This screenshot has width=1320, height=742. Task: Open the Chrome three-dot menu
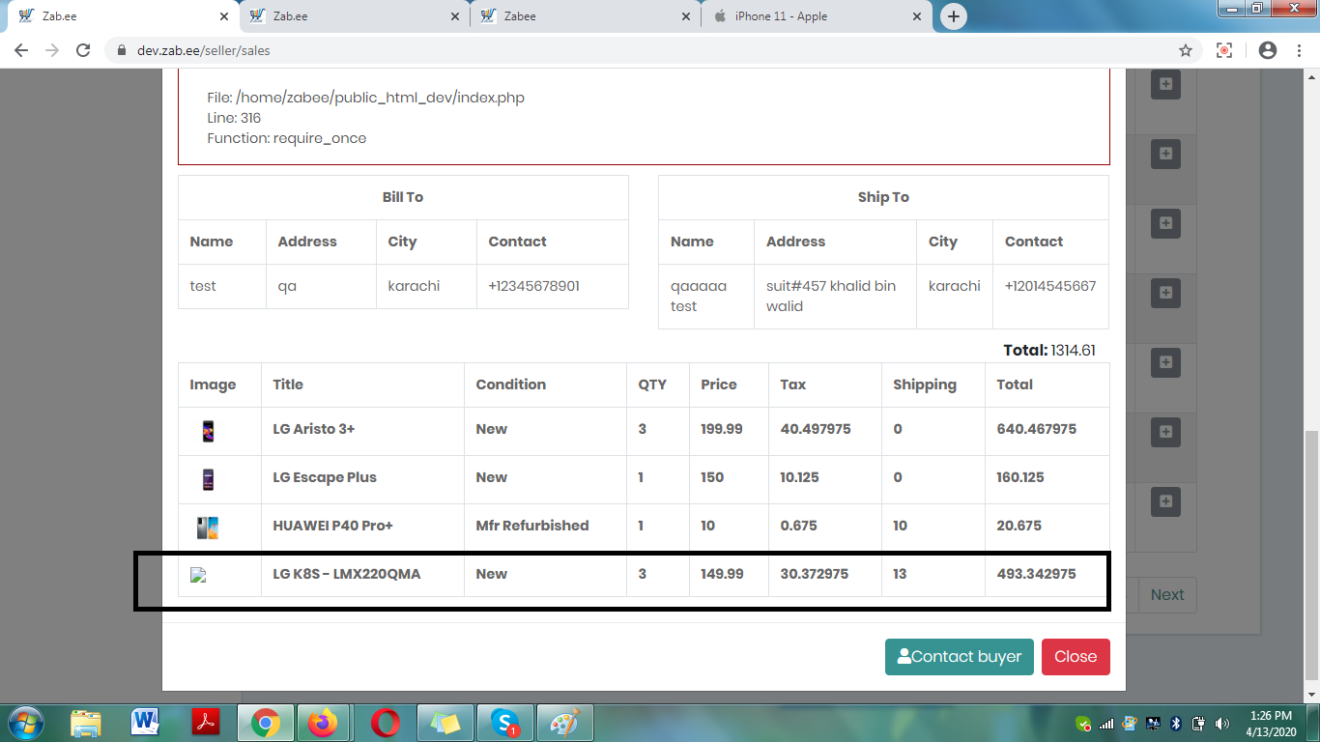(1298, 50)
